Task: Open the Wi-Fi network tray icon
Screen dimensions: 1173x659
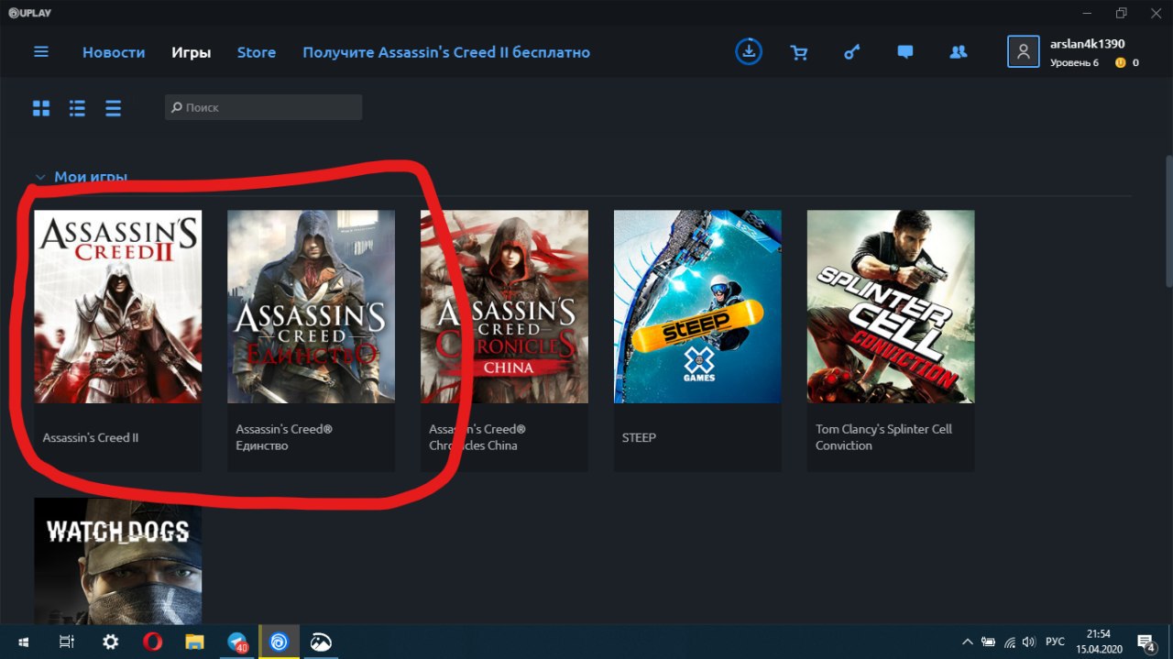Action: 1009,642
